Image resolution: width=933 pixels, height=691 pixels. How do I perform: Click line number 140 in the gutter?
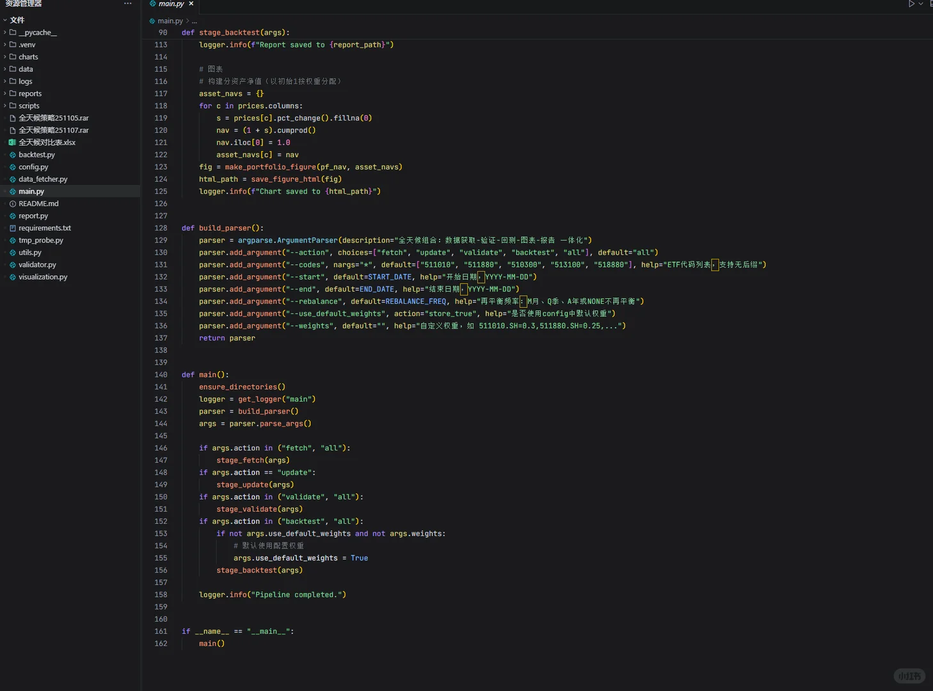click(x=161, y=375)
